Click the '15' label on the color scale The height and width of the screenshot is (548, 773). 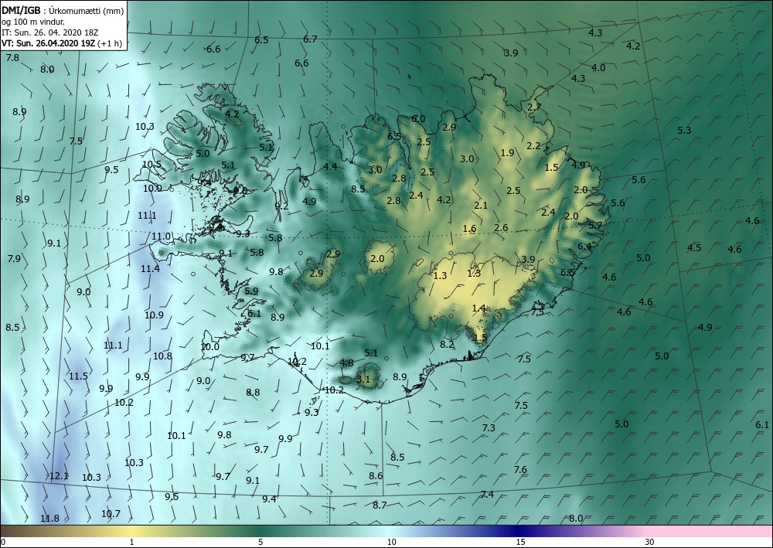pyautogui.click(x=520, y=543)
